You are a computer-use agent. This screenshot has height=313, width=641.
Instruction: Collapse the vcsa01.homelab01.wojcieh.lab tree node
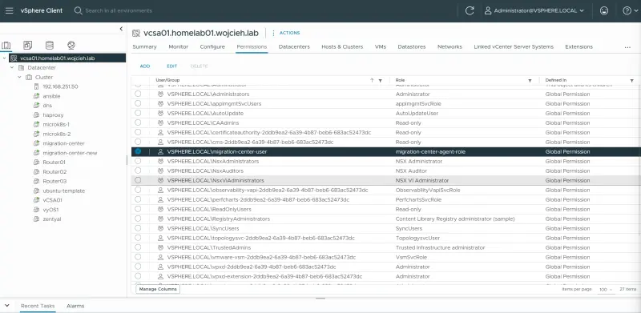click(4, 58)
